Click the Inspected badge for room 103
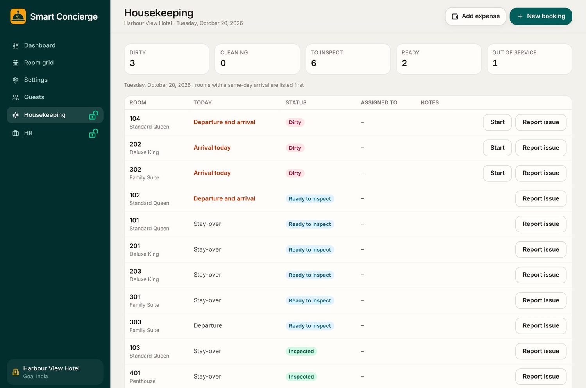Viewport: 586px width, 388px height. 301,351
